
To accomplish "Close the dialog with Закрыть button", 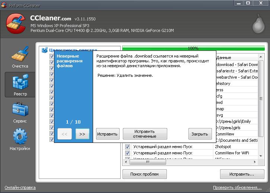I will point(200,134).
